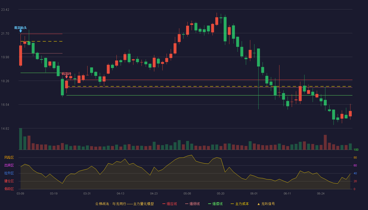This screenshot has height=210, width=368.
Task: Click the 16.54 price axis label
Action: [5, 105]
